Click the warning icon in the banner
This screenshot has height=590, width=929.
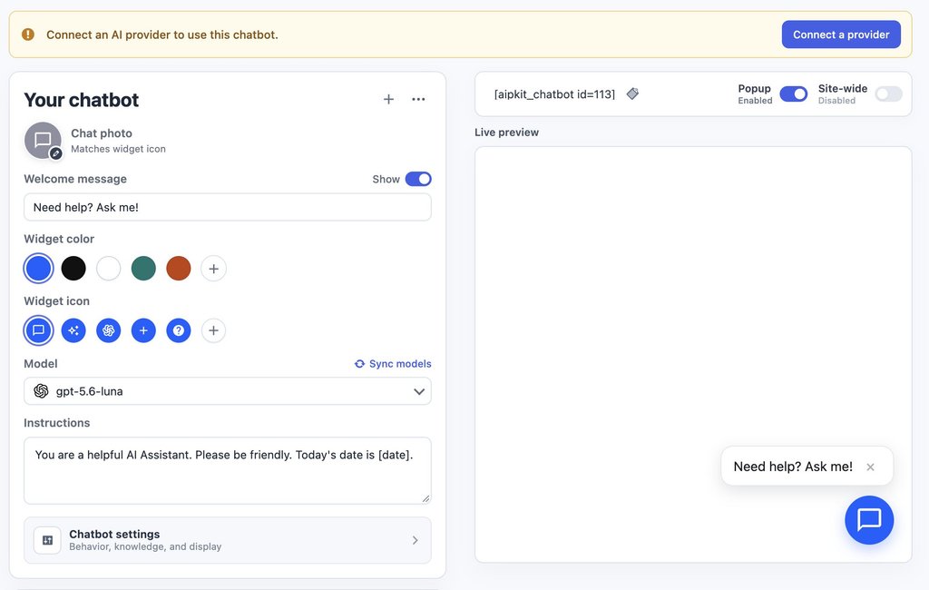[x=28, y=34]
